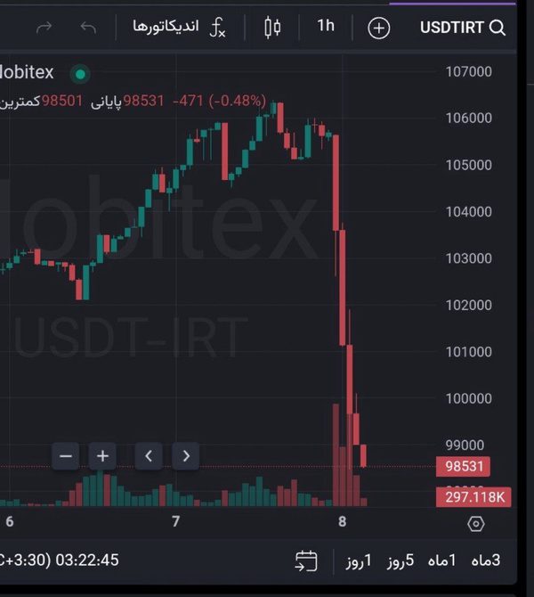Open chart settings hexagon icon

coord(476,524)
